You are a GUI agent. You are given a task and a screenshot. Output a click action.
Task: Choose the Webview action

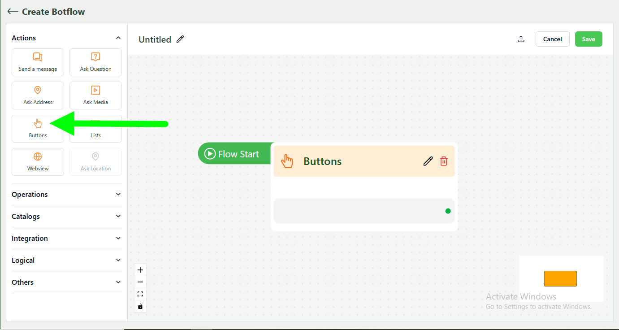[38, 161]
